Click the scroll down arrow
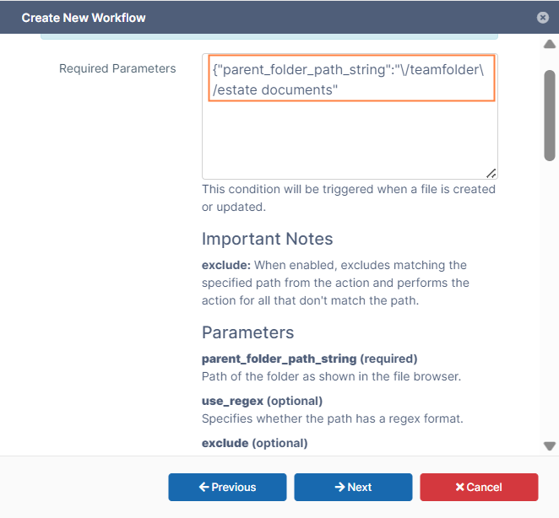The image size is (559, 518). point(550,445)
